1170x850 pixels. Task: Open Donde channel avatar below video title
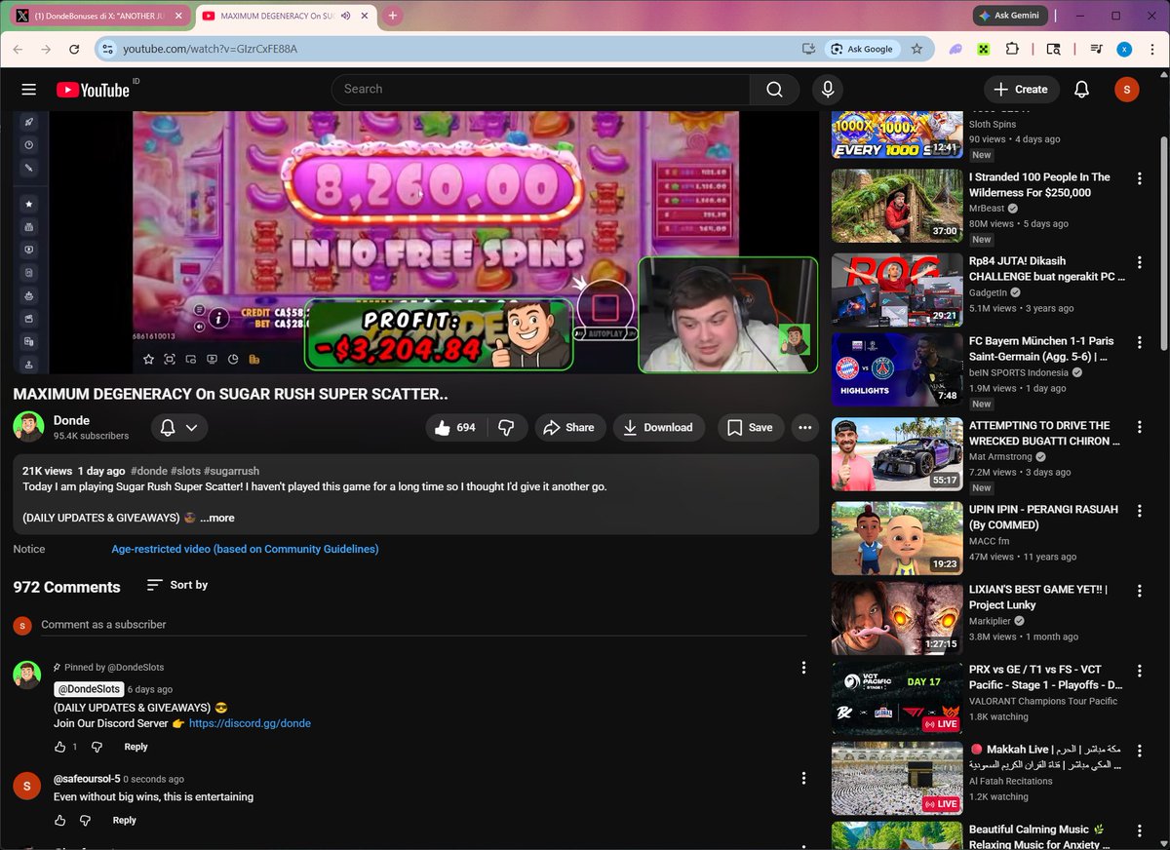pyautogui.click(x=27, y=427)
